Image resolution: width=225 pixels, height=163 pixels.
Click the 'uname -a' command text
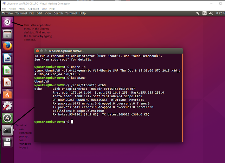tap(78, 67)
